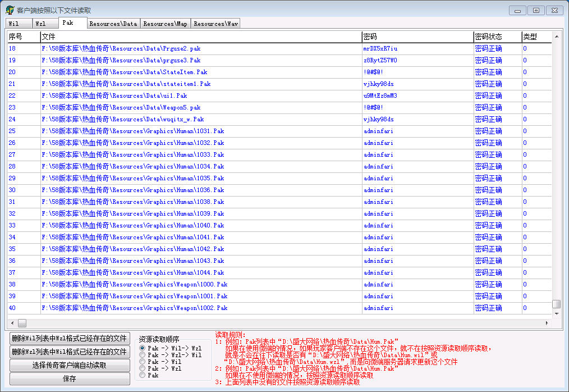Close the window
The image size is (569, 392).
[x=554, y=11]
